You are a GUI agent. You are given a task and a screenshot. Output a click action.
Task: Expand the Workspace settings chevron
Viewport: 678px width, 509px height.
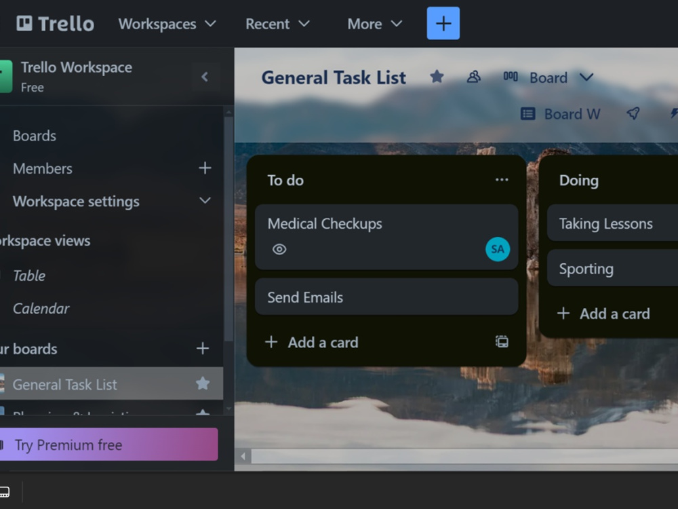click(205, 201)
